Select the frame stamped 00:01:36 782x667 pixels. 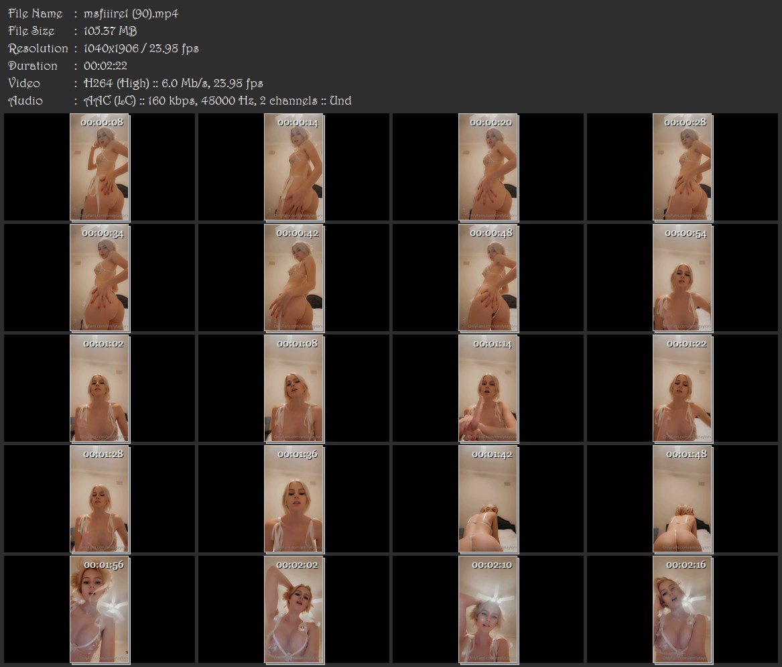294,499
